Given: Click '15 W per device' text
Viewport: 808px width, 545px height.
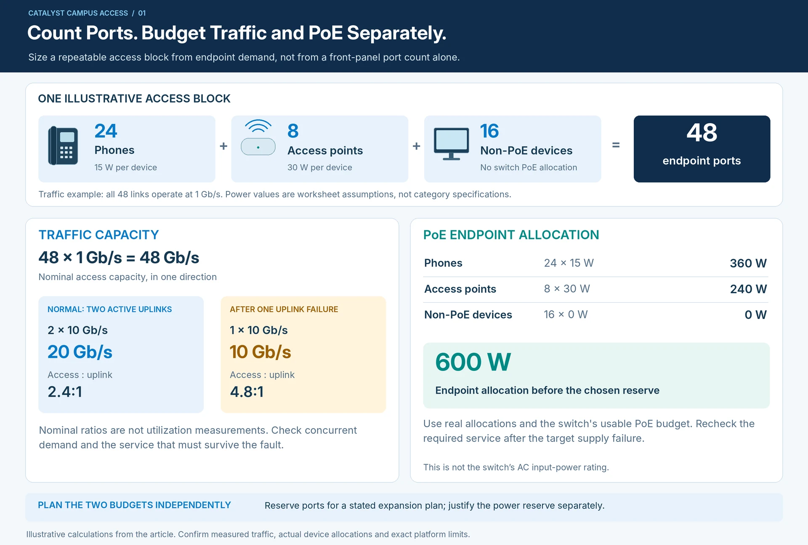Looking at the screenshot, I should [125, 167].
